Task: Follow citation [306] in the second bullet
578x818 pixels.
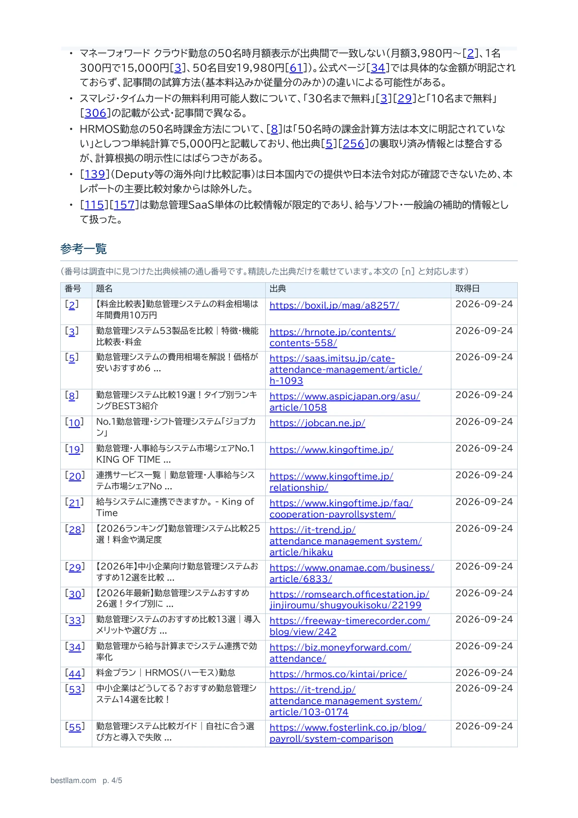Action: click(x=95, y=113)
